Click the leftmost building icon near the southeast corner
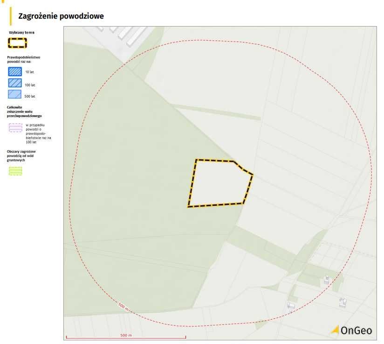Image resolution: width=384 pixels, height=344 pixels. pyautogui.click(x=291, y=306)
